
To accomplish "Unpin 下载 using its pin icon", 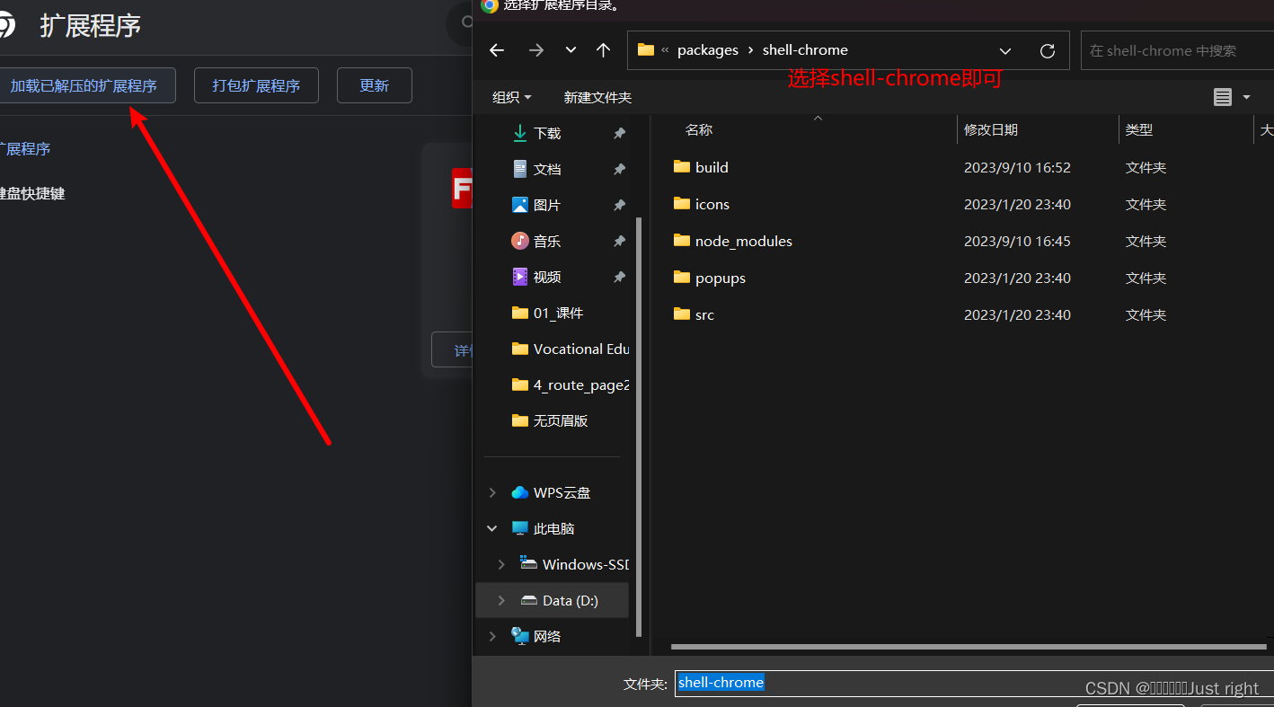I will 619,133.
